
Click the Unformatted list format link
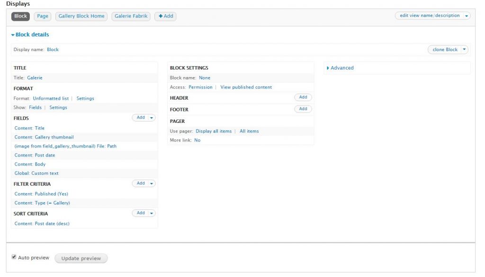pos(51,98)
